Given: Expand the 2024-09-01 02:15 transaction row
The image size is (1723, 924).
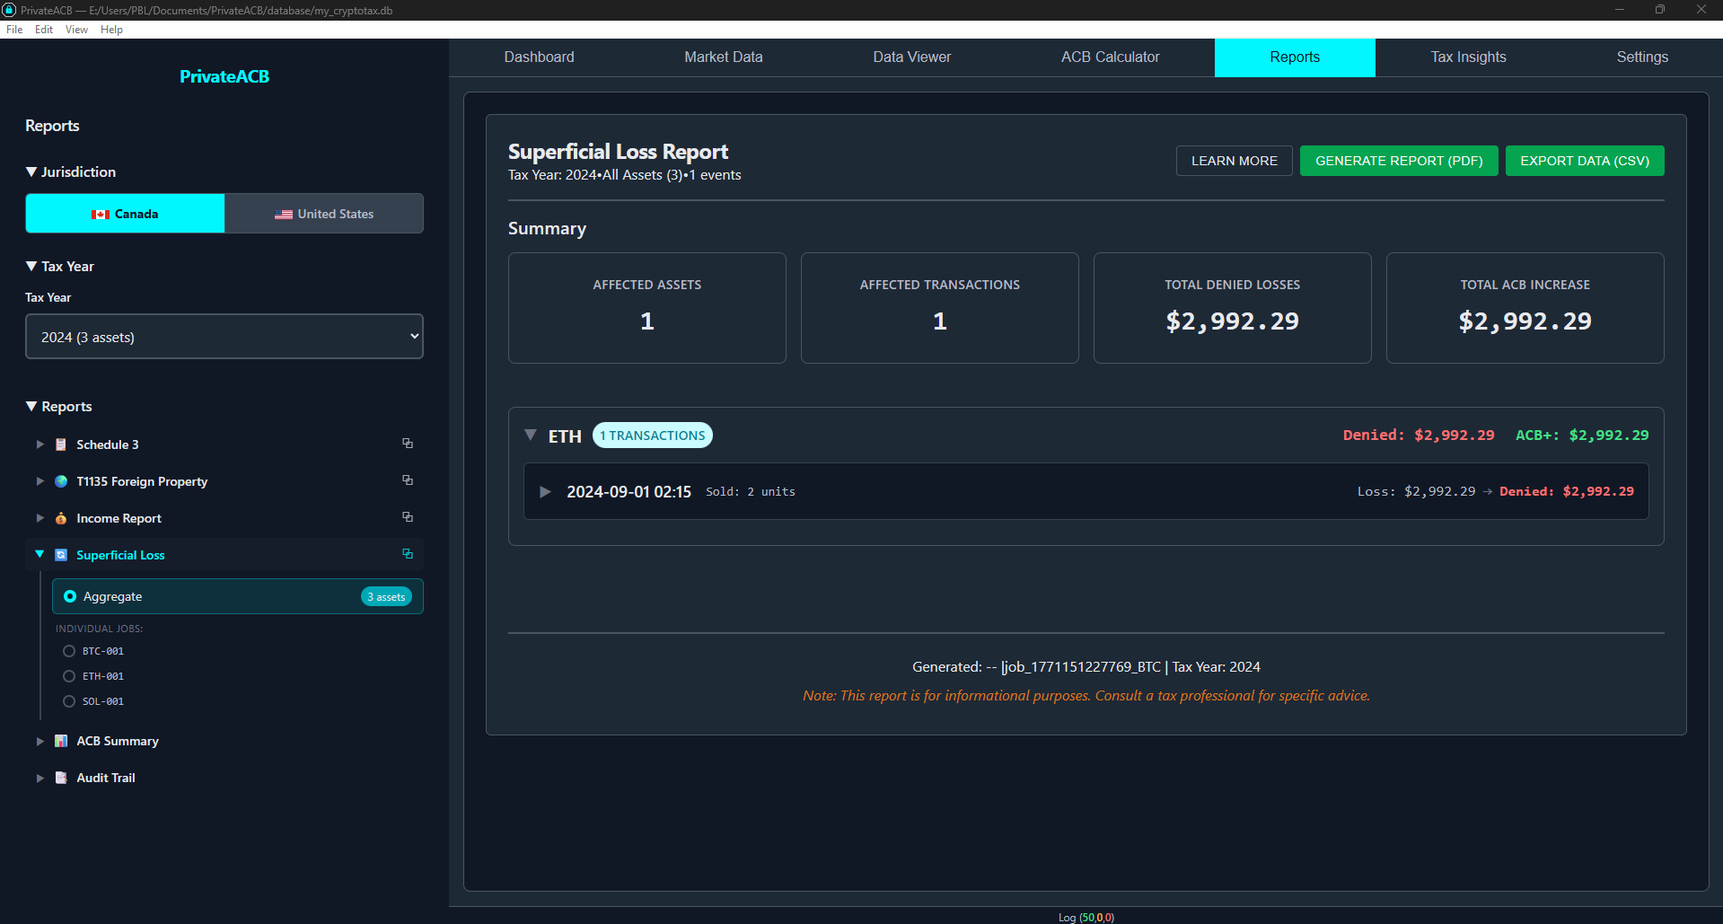Looking at the screenshot, I should (545, 492).
